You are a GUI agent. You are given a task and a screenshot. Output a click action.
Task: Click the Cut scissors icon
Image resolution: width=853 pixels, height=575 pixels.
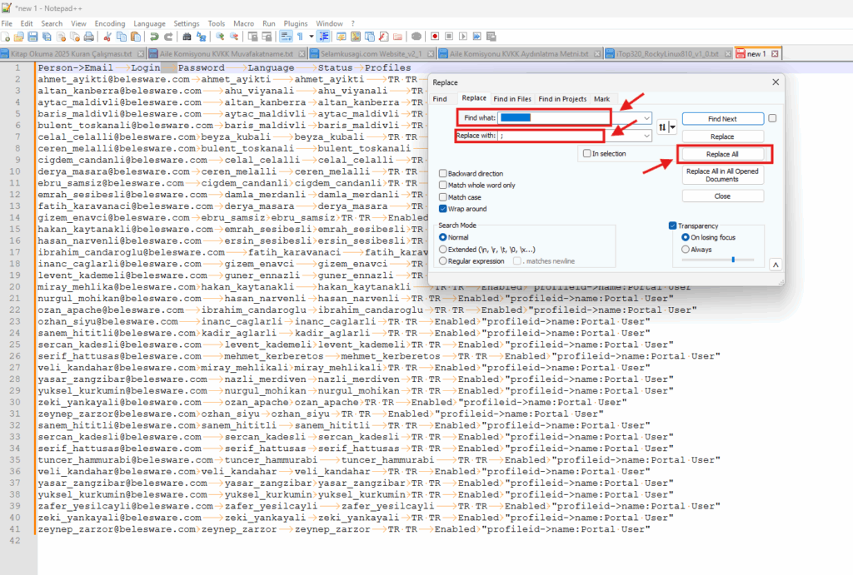(107, 37)
